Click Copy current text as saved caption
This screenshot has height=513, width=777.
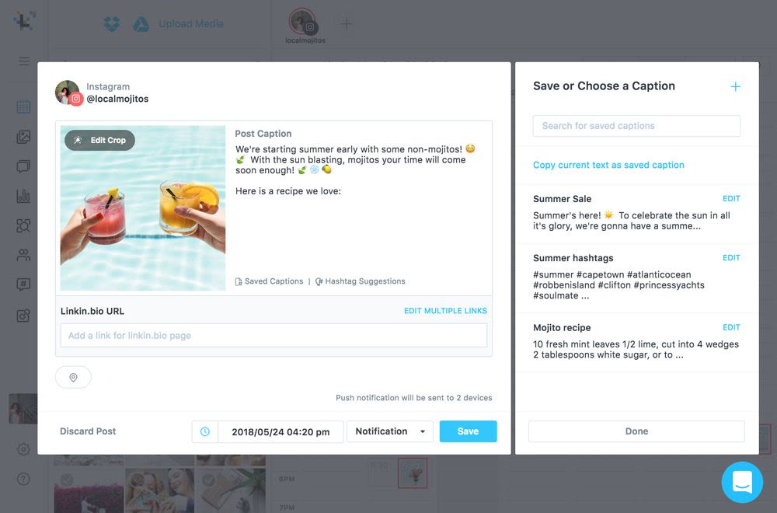tap(608, 165)
